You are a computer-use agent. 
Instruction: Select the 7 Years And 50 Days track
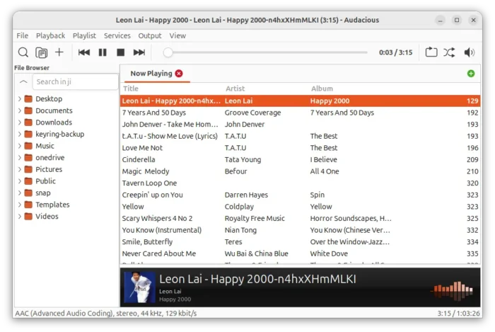pos(301,113)
